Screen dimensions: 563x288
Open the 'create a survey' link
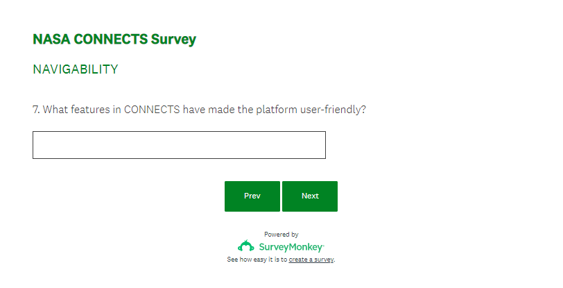click(x=311, y=260)
